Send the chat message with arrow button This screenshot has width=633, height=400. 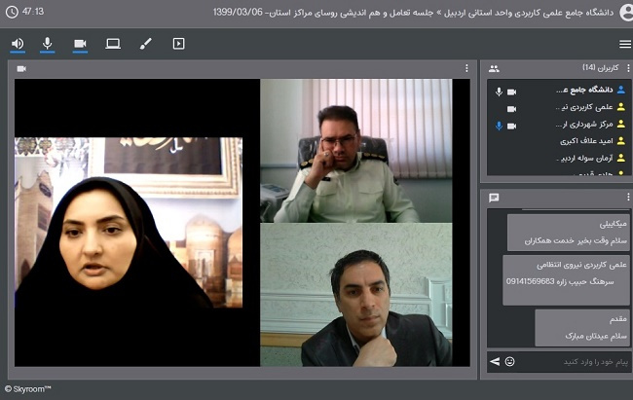click(x=495, y=362)
